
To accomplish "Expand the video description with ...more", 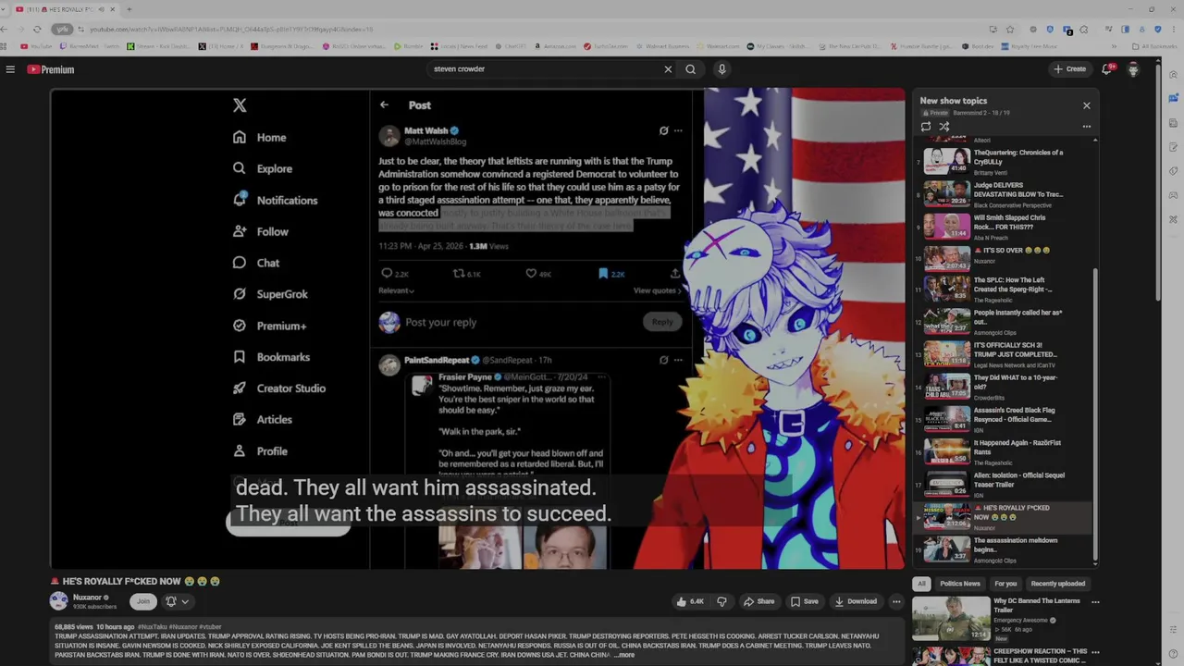I will (x=625, y=655).
